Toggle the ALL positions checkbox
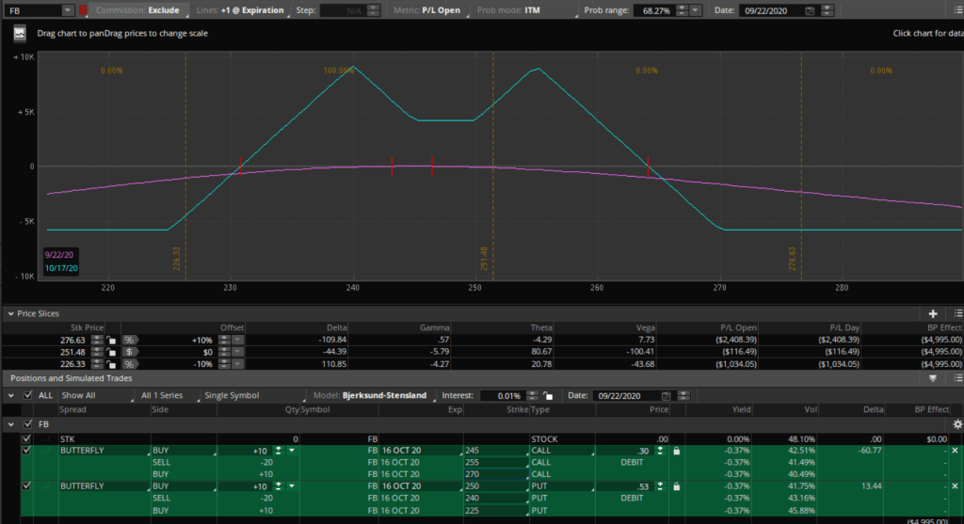Image resolution: width=964 pixels, height=524 pixels. [x=26, y=396]
